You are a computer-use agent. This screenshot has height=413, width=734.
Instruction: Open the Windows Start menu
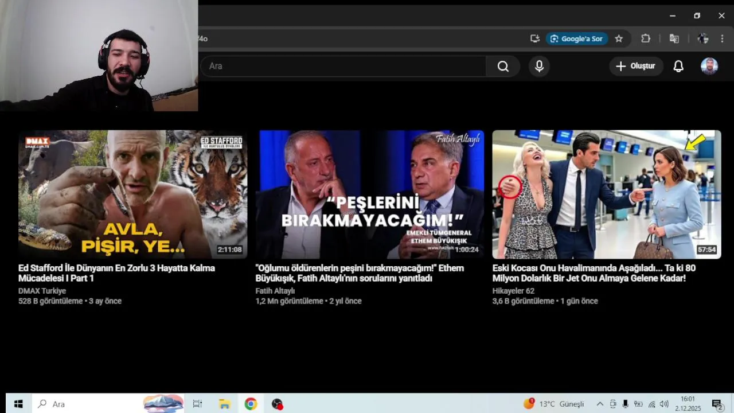[x=18, y=404]
